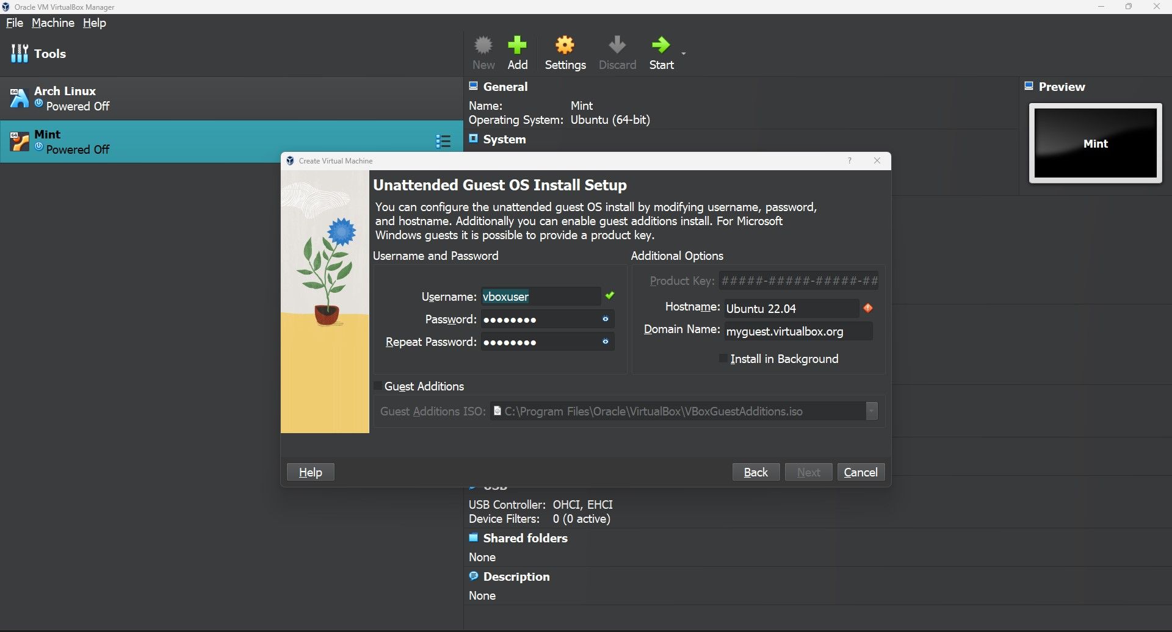This screenshot has width=1172, height=632.
Task: Toggle Repeat Password visibility eye icon
Action: coord(606,342)
